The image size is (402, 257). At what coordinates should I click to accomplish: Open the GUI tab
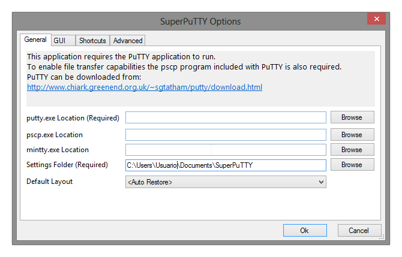[63, 41]
